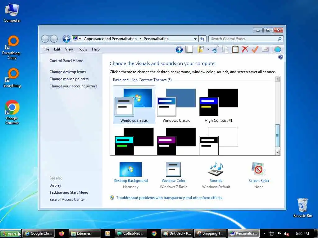Open the Help menu

pos(96,49)
